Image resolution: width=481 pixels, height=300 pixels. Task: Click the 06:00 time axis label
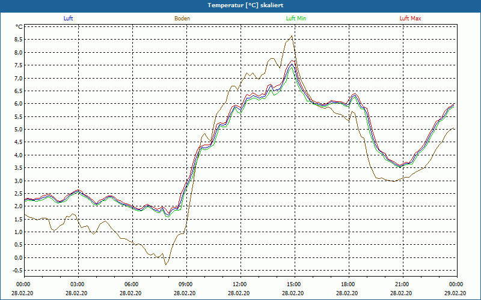130,284
